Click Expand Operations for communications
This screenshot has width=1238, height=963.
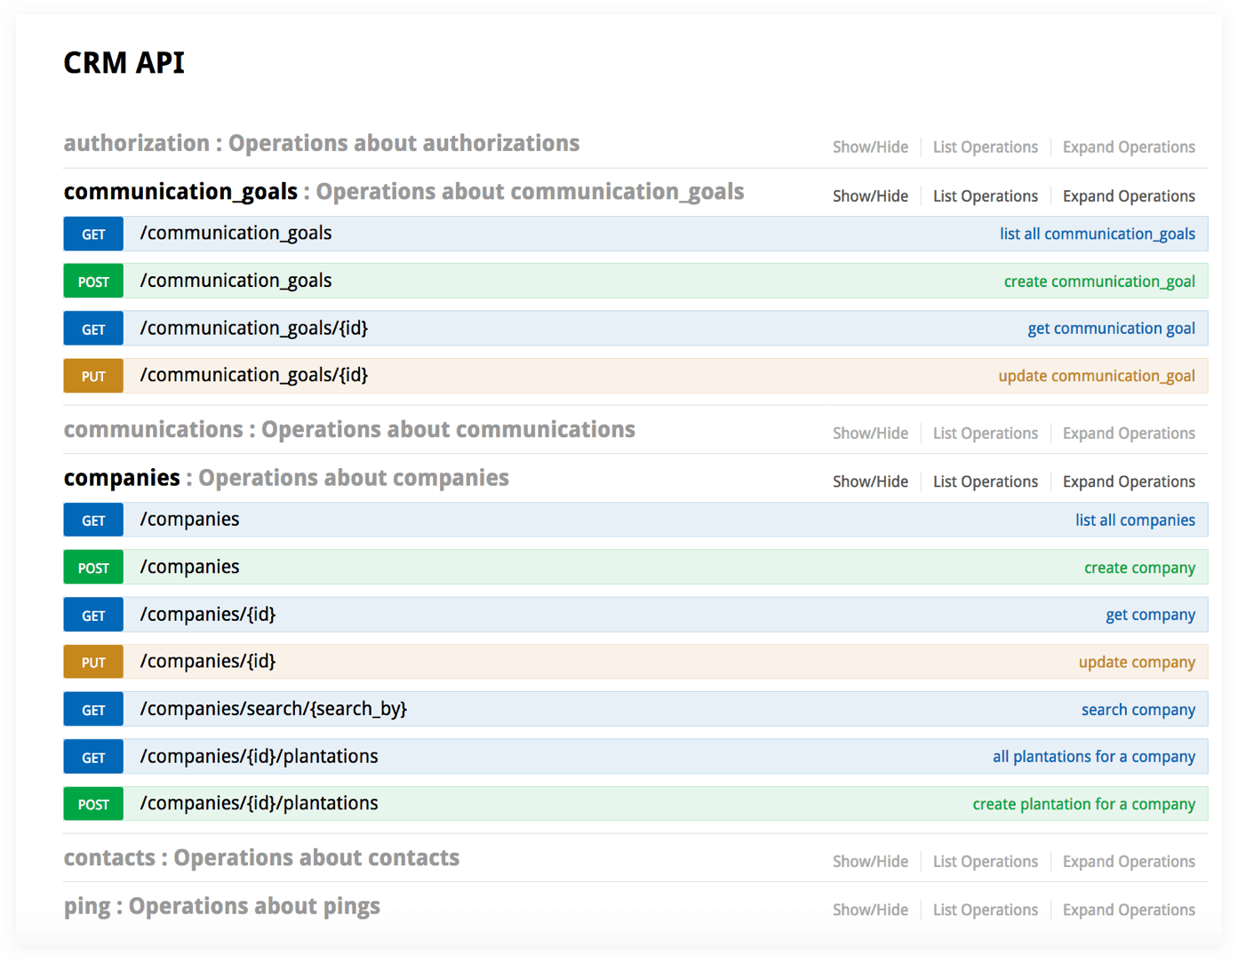tap(1129, 434)
